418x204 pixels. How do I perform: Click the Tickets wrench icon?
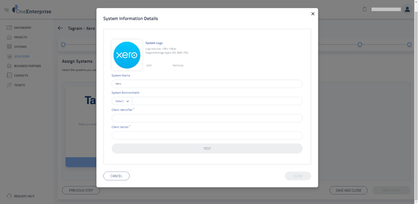9,85
